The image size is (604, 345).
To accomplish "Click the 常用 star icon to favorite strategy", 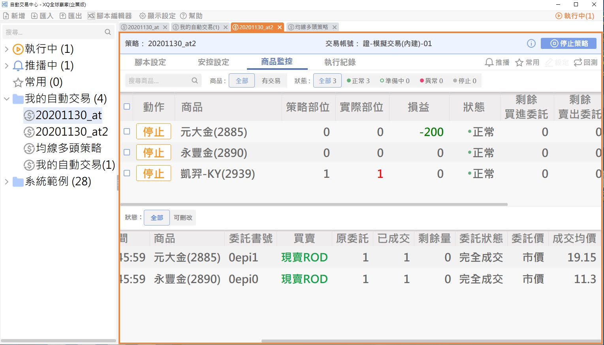I will pyautogui.click(x=519, y=62).
